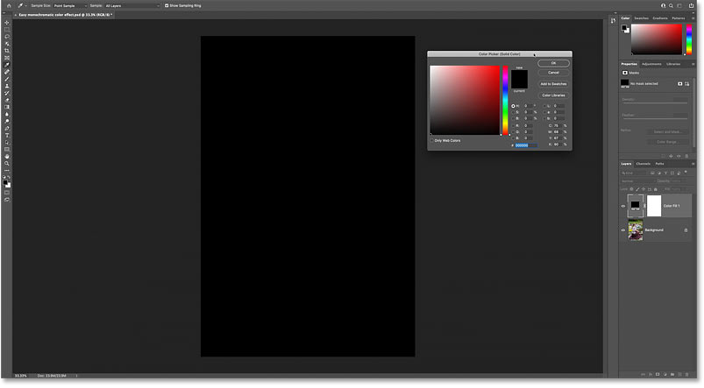Viewport: 704px width, 388px height.
Task: Open Color Libraries from Color Picker
Action: [x=553, y=95]
